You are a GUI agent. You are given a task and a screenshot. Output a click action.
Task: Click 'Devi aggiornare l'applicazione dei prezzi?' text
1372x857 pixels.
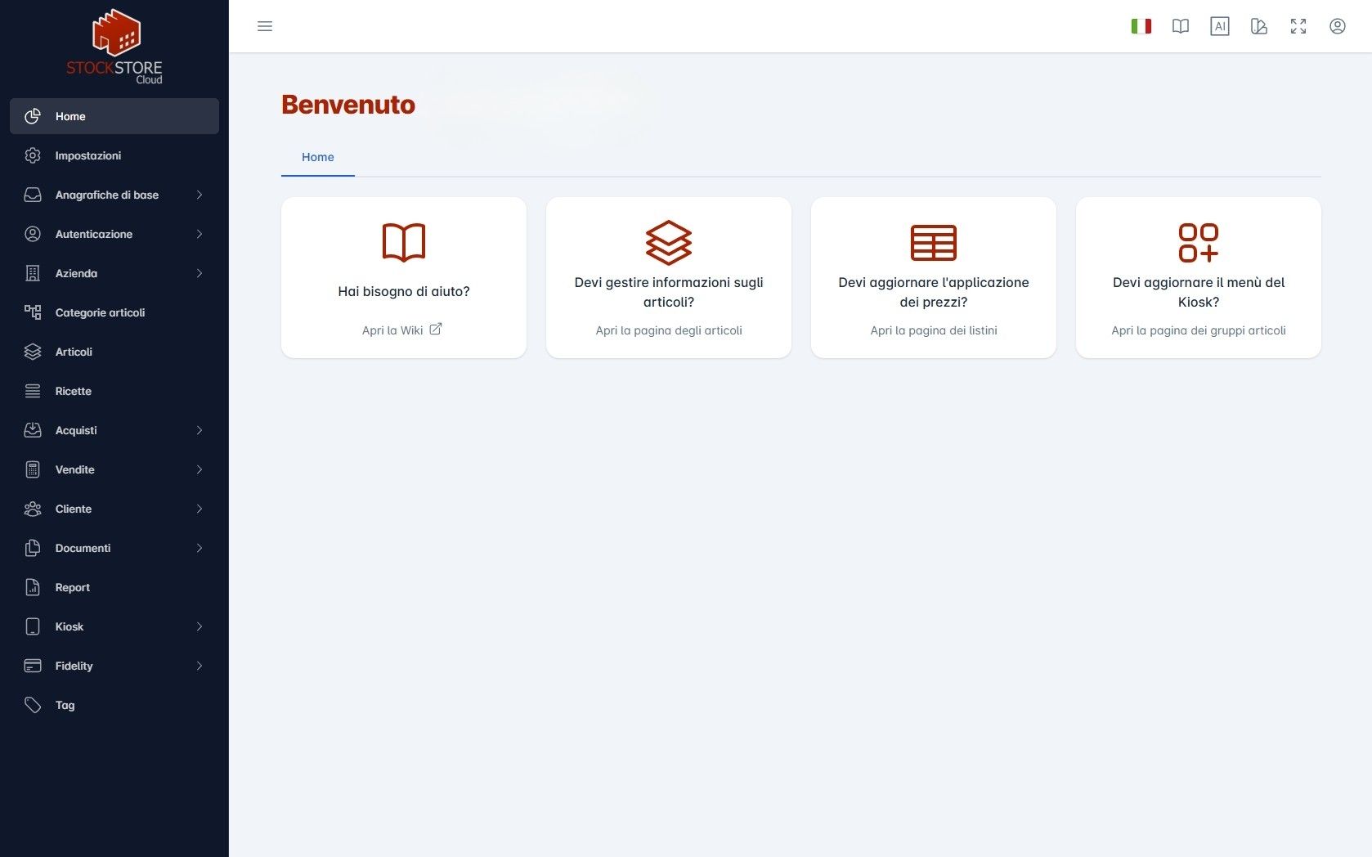(934, 292)
